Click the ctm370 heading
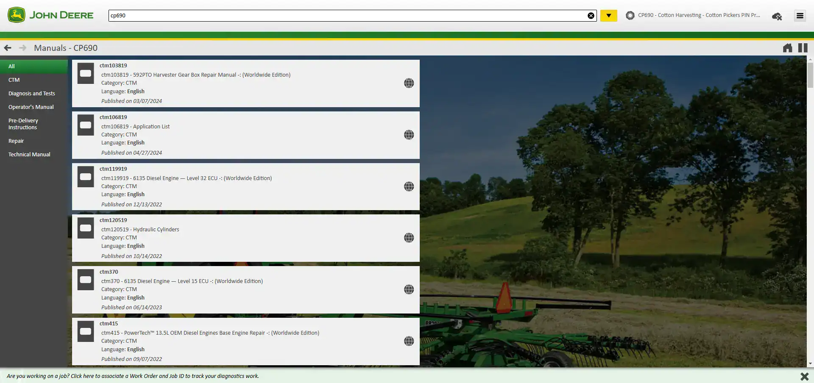This screenshot has width=814, height=383. click(x=109, y=272)
